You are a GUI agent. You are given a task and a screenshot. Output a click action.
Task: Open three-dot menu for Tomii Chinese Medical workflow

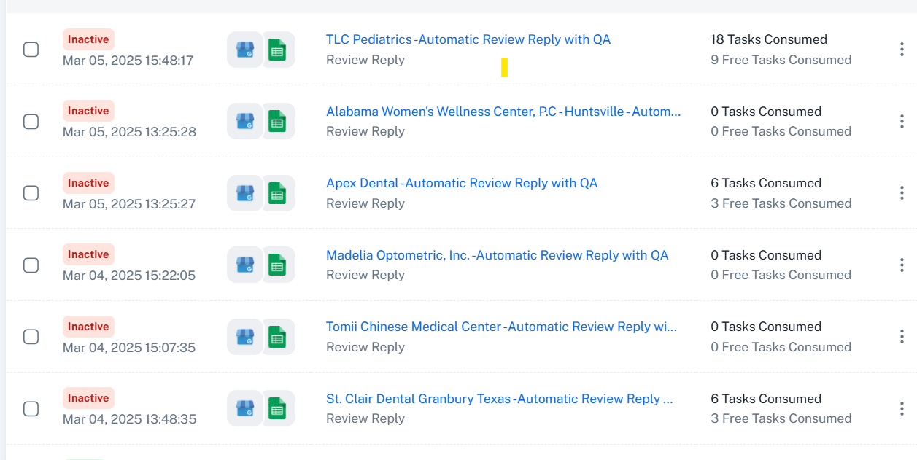pos(902,337)
